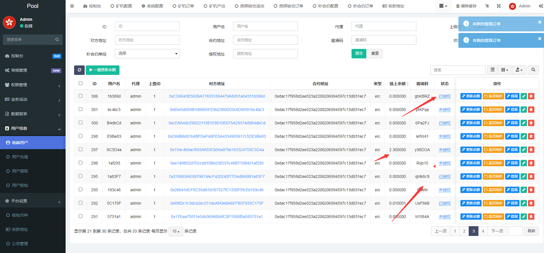Toggle fullscreen with the expand icon in top bar

[x=498, y=6]
